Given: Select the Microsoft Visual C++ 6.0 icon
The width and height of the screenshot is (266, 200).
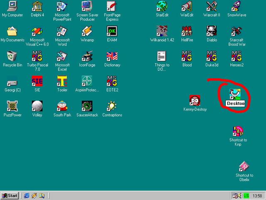Looking at the screenshot, I should click(37, 31).
